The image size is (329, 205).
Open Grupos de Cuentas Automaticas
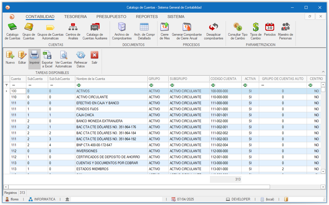(50, 31)
